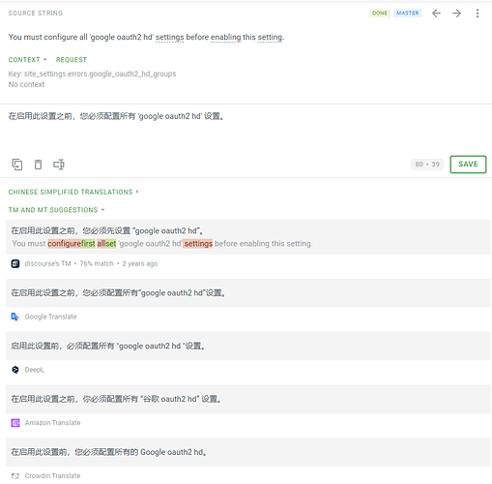Viewport: 492px width, 484px height.
Task: Click the DONE status badge
Action: (x=380, y=14)
